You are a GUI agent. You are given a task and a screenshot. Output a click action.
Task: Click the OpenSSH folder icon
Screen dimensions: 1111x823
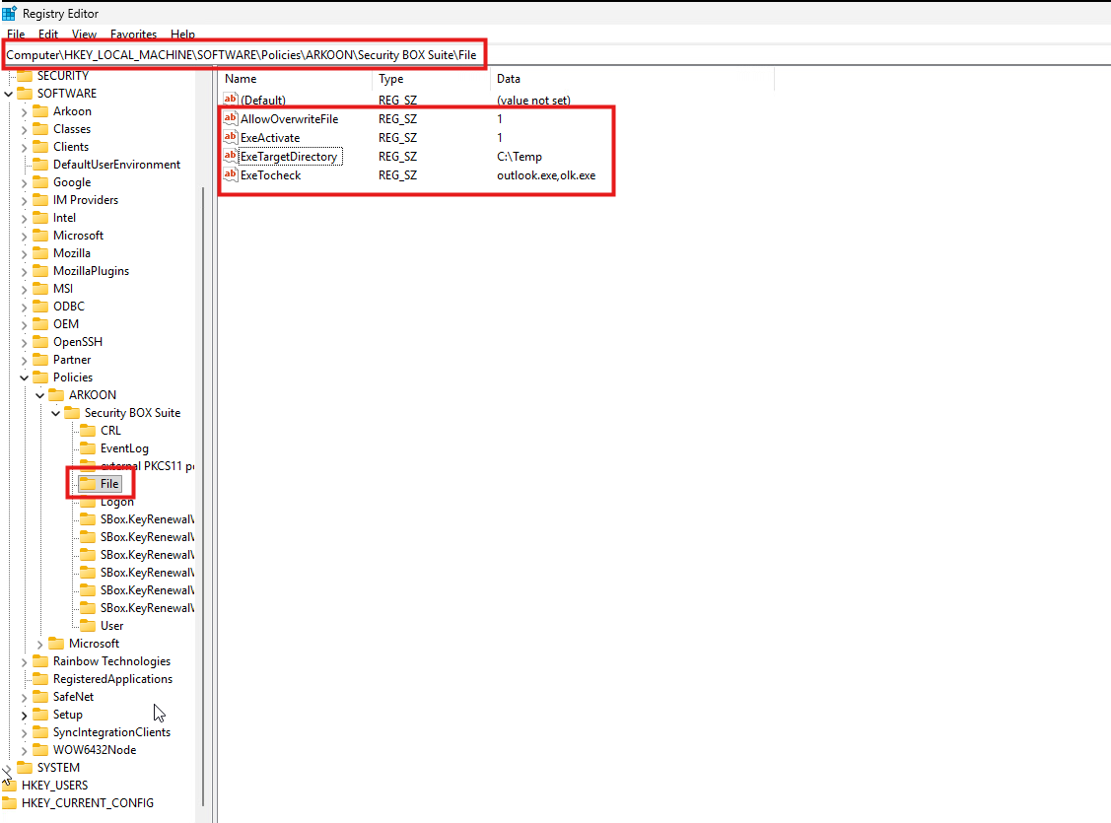(41, 341)
